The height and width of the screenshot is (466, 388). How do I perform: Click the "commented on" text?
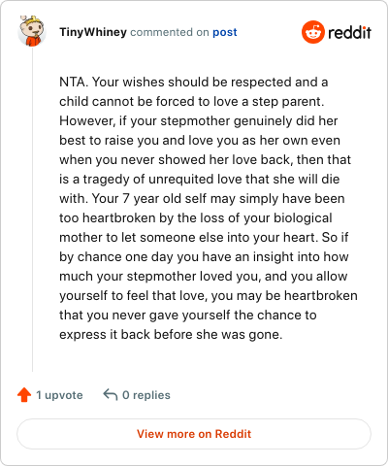(170, 32)
